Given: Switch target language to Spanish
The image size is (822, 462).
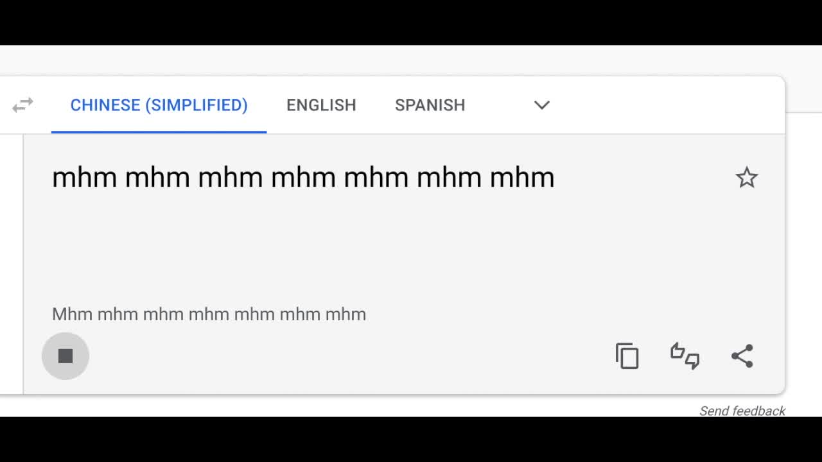Looking at the screenshot, I should [x=430, y=105].
